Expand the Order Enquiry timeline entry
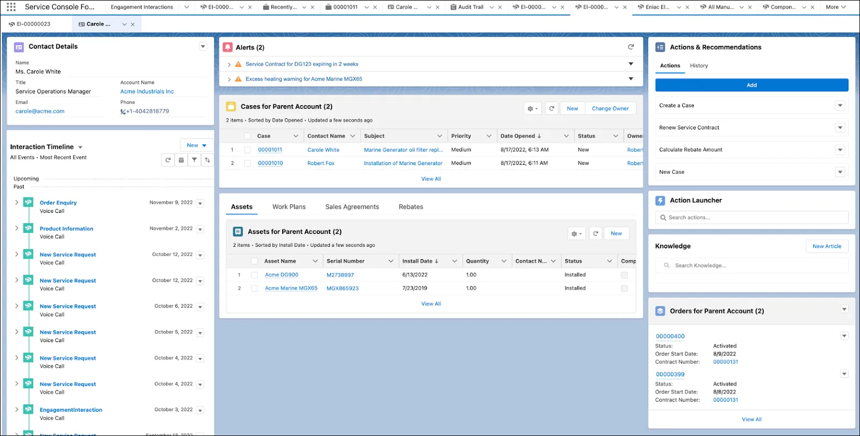The height and width of the screenshot is (436, 860). (17, 202)
